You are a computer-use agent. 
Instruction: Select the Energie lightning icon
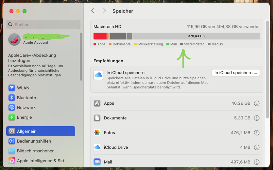coord(12,117)
